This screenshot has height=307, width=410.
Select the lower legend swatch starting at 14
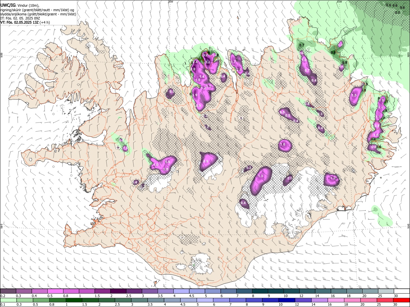319,300
